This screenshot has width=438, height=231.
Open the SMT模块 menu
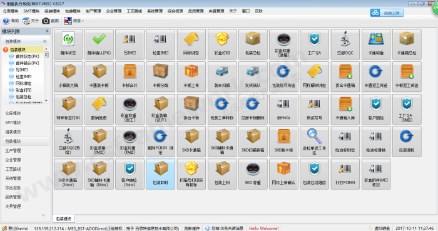(31, 11)
